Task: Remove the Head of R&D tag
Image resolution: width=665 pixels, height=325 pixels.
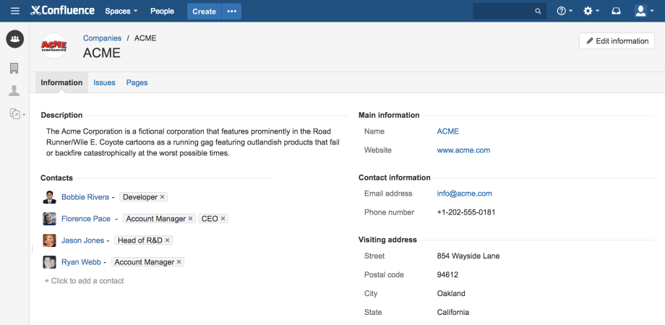Action: pyautogui.click(x=167, y=240)
